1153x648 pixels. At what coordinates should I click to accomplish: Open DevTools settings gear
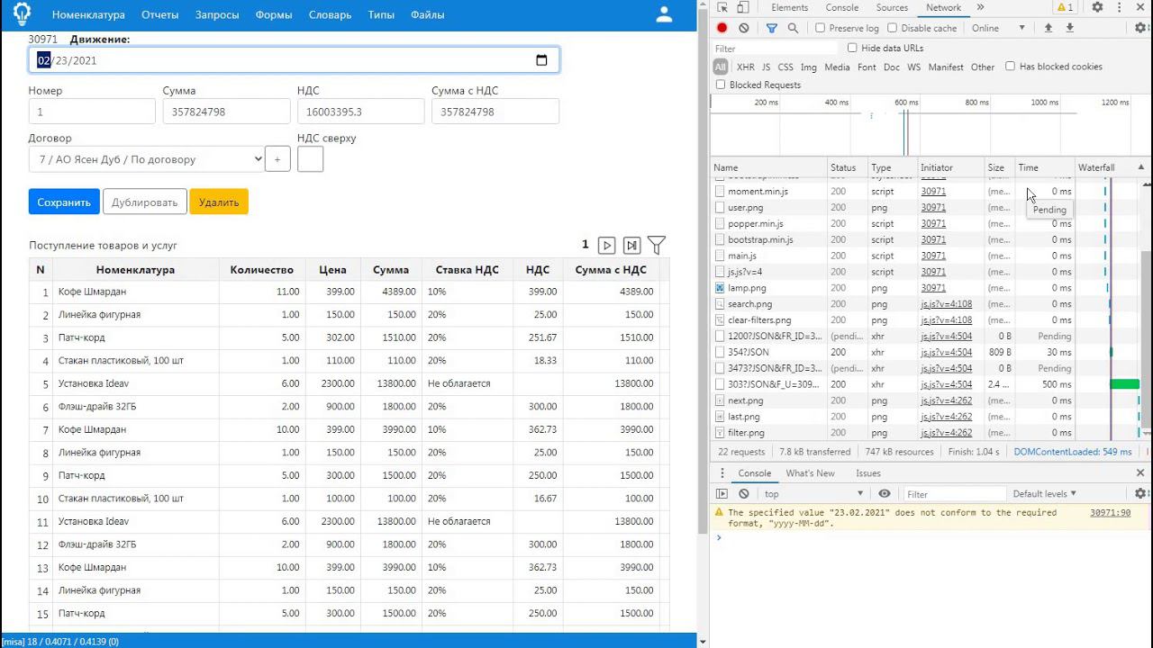[1097, 7]
